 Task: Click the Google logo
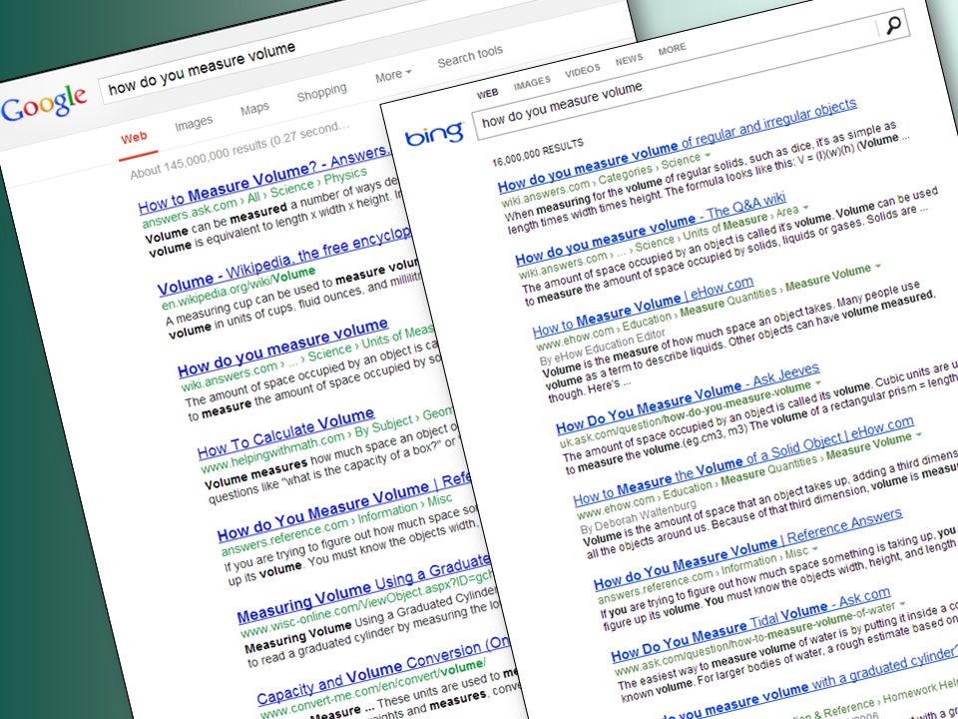point(44,102)
